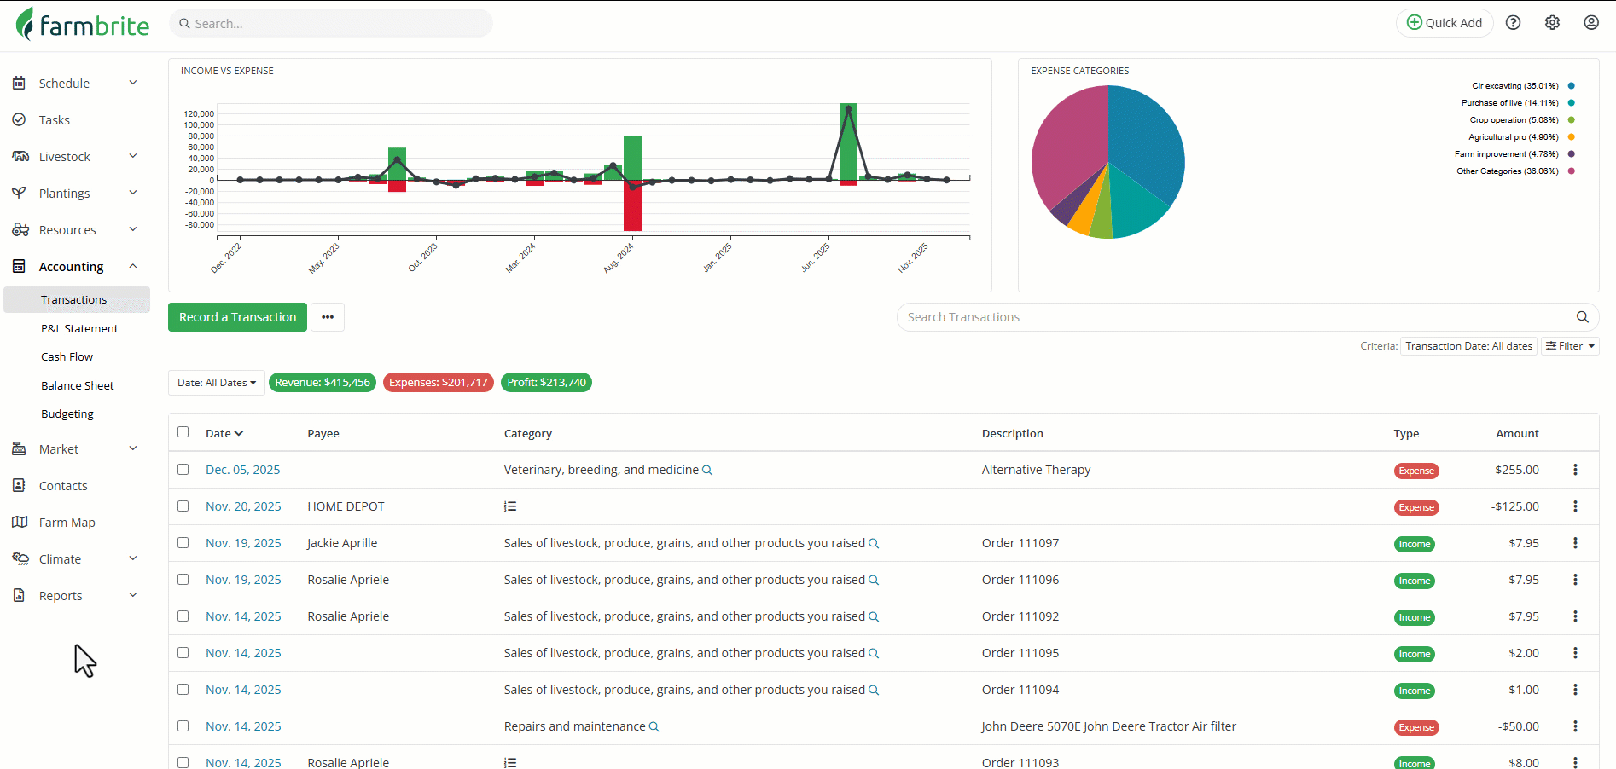Click the Tasks checkmark icon in sidebar
Screen dimensions: 1616x769
19,119
